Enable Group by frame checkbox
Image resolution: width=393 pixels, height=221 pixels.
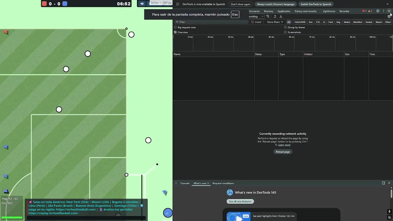286,27
